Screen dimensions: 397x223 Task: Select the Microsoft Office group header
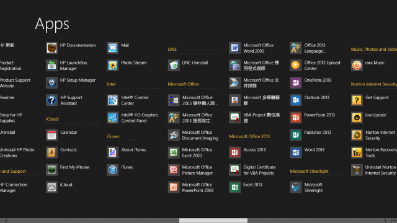(184, 84)
